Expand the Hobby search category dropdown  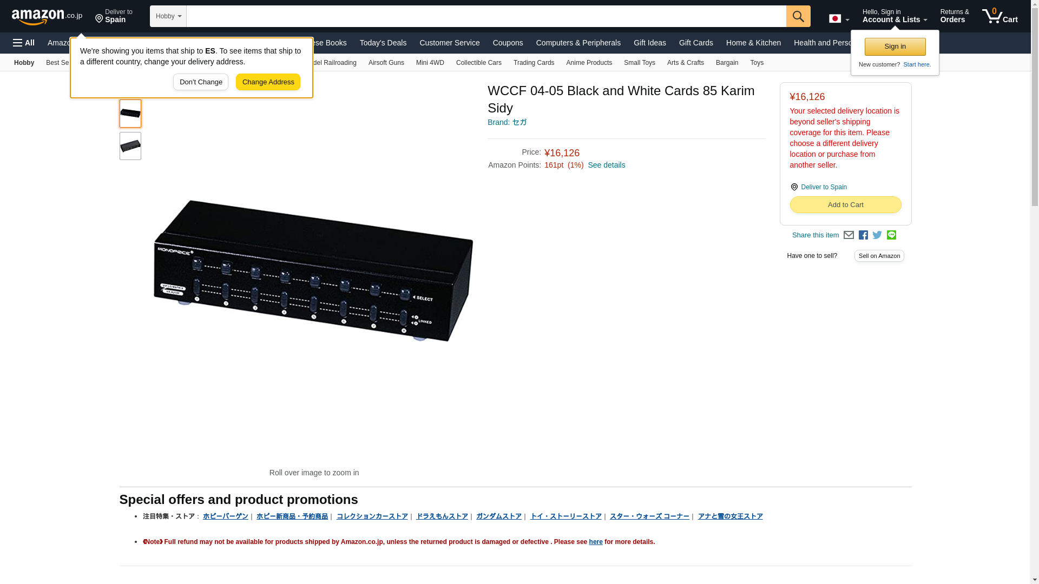[168, 16]
